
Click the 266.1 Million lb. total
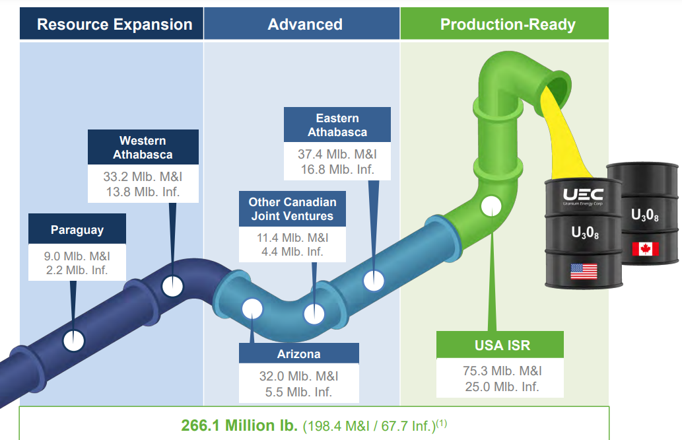point(240,425)
